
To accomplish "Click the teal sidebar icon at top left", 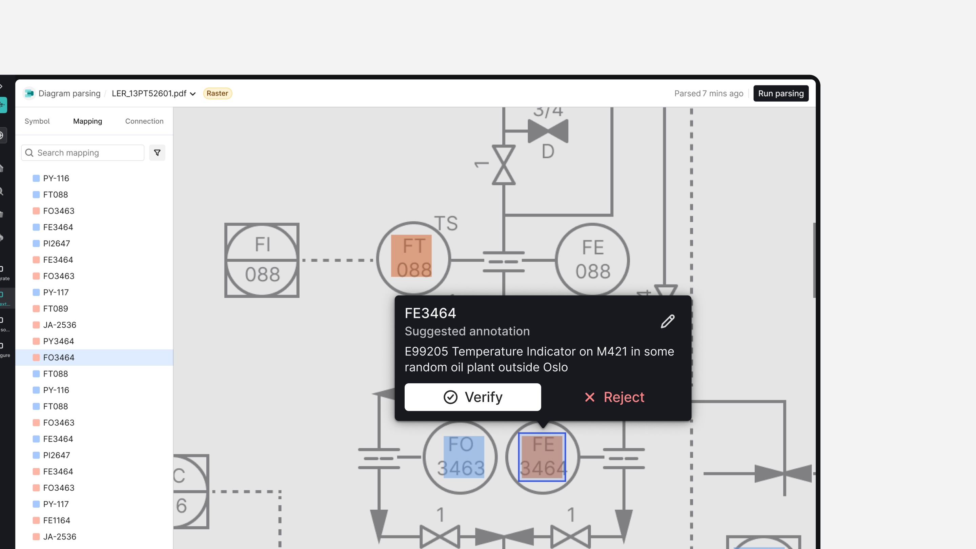I will (x=3, y=105).
